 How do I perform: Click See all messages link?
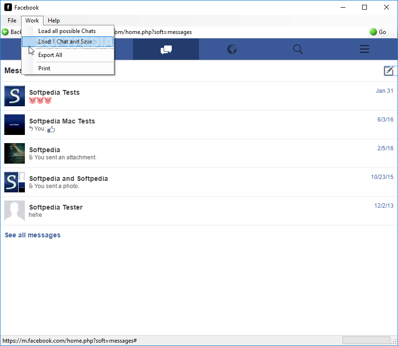(x=33, y=235)
